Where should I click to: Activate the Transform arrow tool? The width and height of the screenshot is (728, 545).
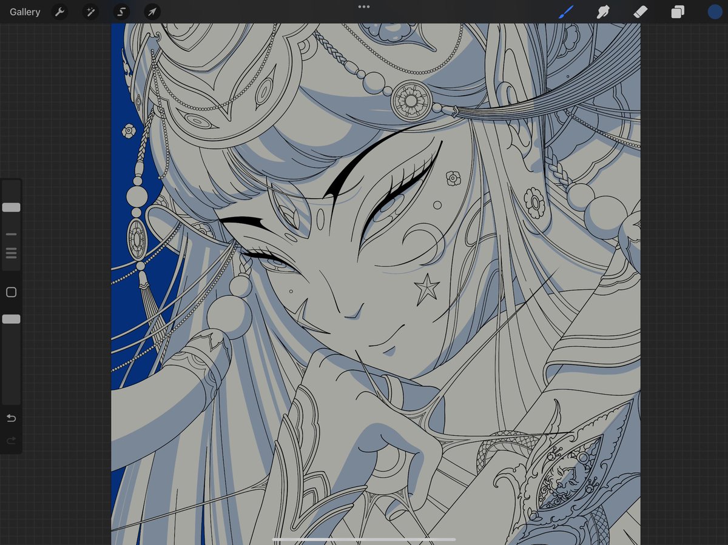click(152, 12)
